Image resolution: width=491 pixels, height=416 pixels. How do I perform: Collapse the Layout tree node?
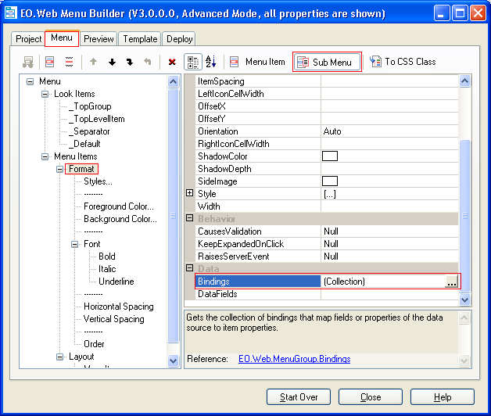59,357
